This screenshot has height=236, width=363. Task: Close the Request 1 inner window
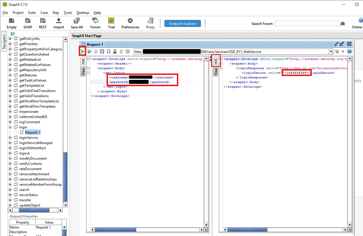(349, 44)
